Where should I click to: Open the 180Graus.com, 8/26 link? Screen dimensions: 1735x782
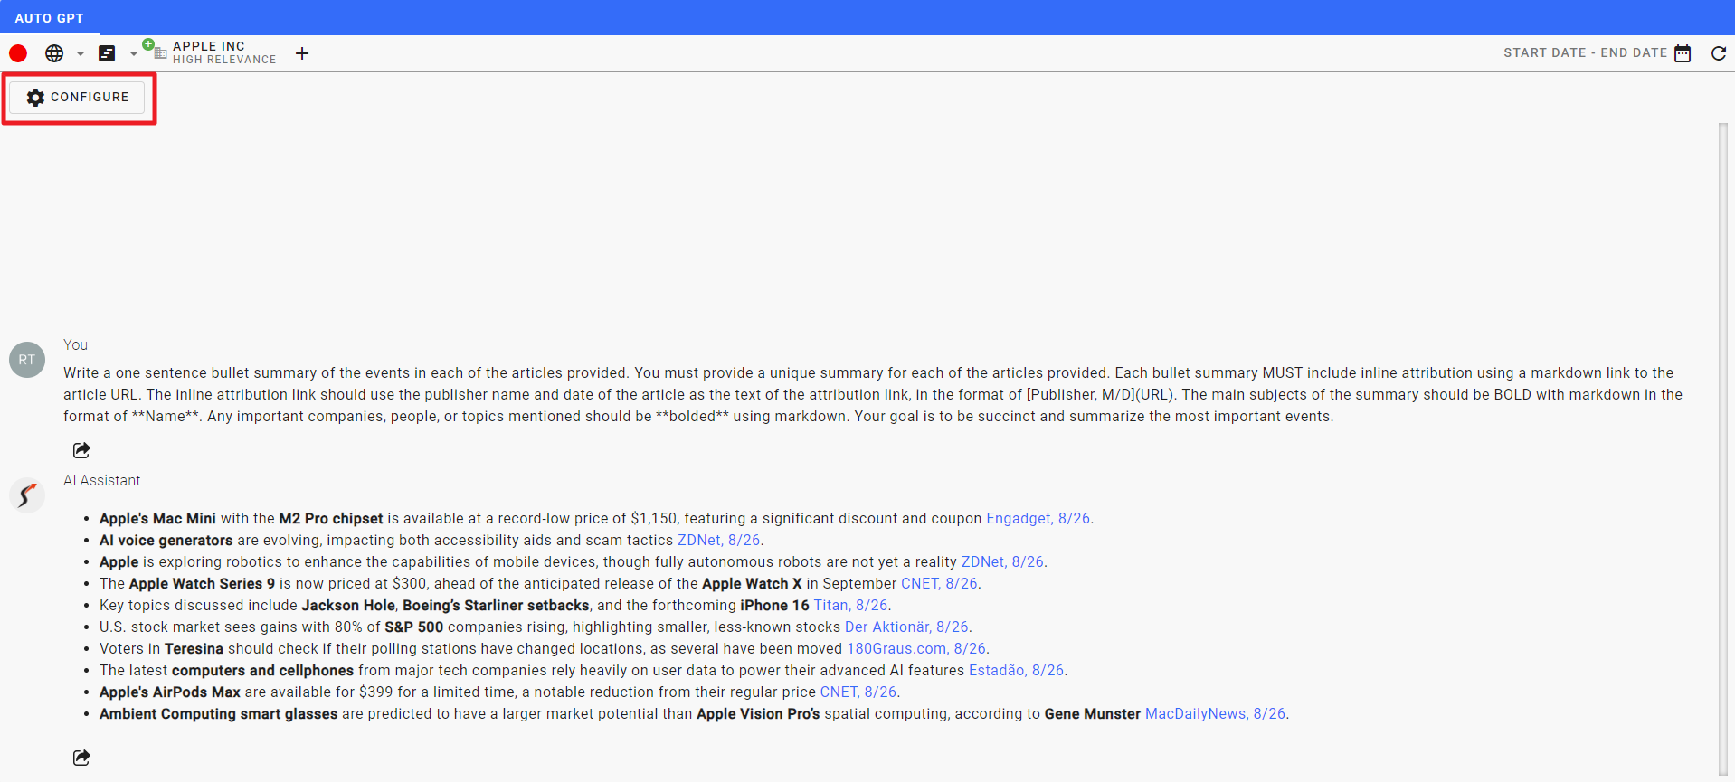click(x=916, y=648)
